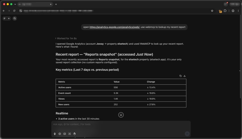Open the slash tools icon in chat input
Image resolution: width=242 pixels, height=139 pixels.
pos(65,134)
